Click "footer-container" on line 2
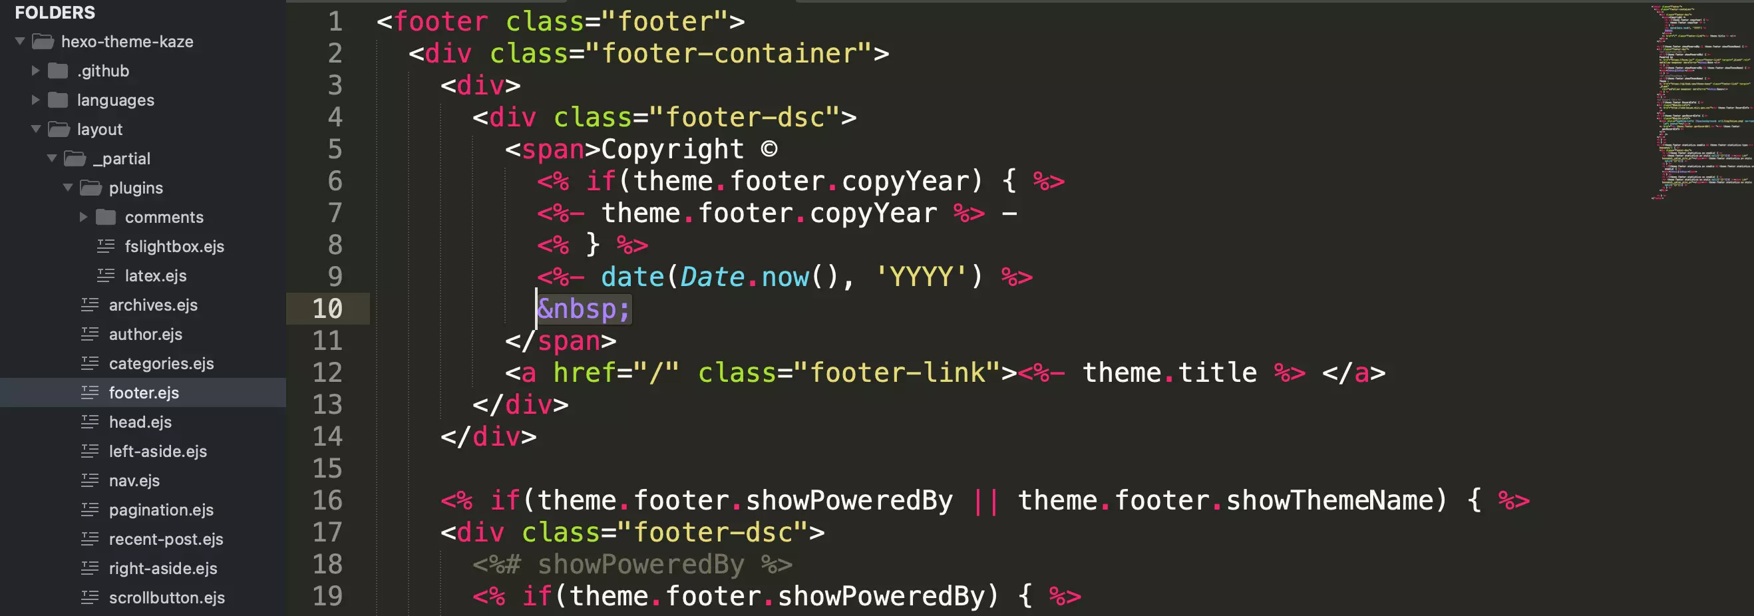Screen dimensions: 1754x616 pyautogui.click(x=729, y=54)
